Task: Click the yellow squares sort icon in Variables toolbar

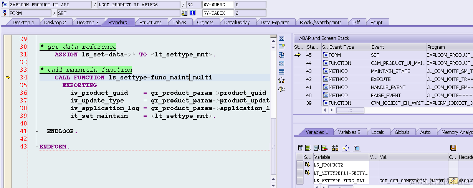Action: tap(335, 148)
